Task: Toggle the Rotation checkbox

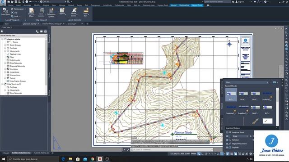Action: tap(227, 140)
